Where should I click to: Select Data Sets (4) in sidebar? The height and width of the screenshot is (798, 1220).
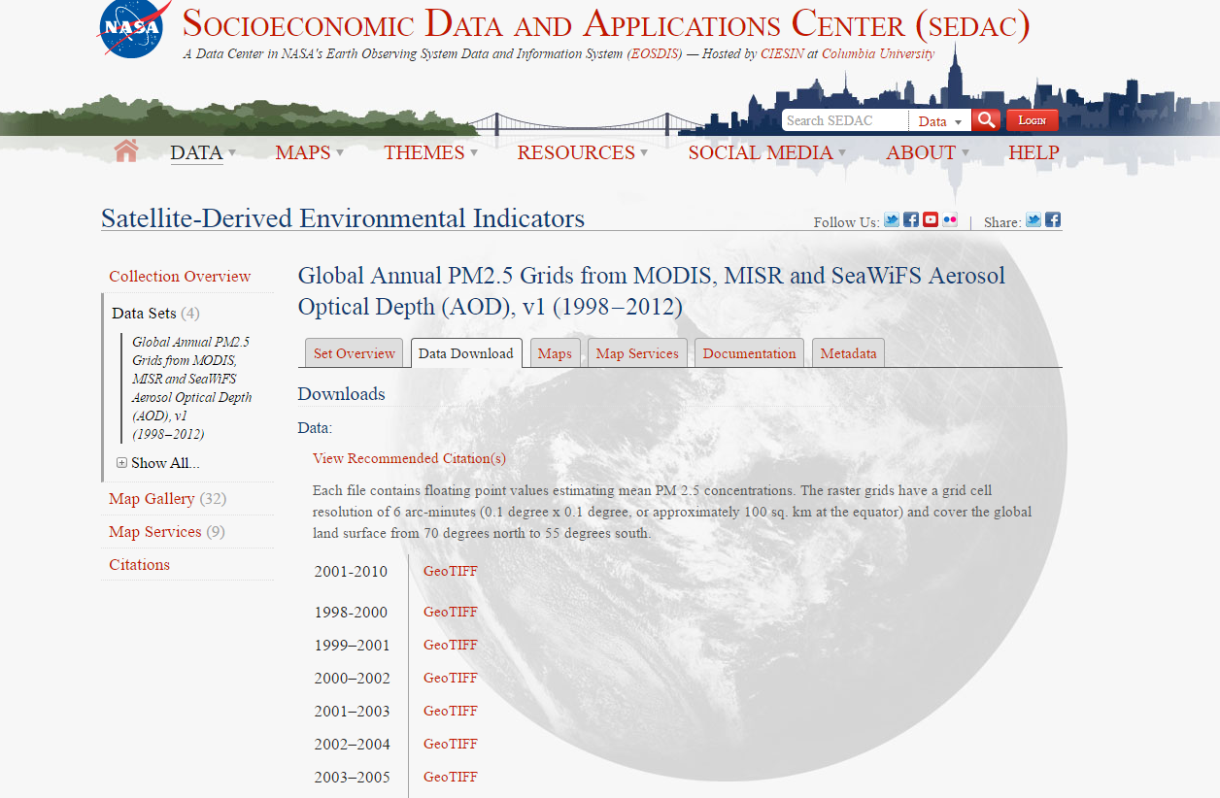click(155, 313)
